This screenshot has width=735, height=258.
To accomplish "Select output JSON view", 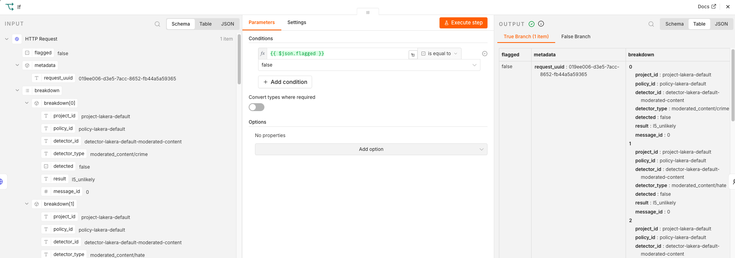I will [x=721, y=24].
